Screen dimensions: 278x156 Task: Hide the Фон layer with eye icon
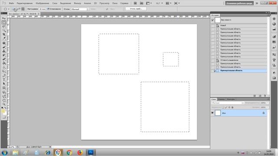212,113
